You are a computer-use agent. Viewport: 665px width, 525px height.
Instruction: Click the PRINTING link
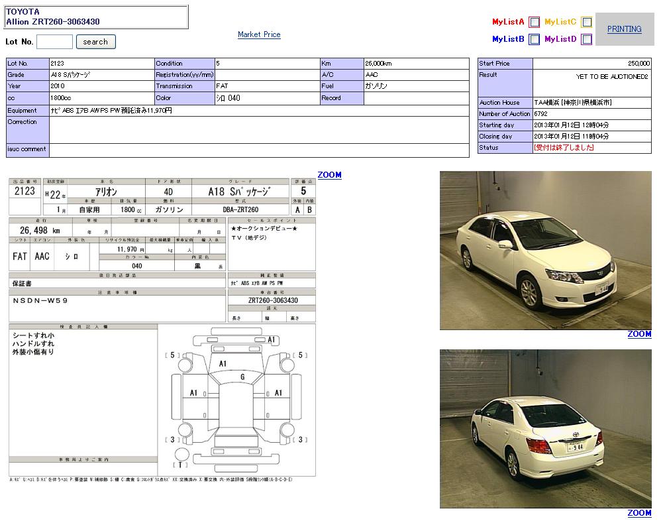[x=624, y=29]
